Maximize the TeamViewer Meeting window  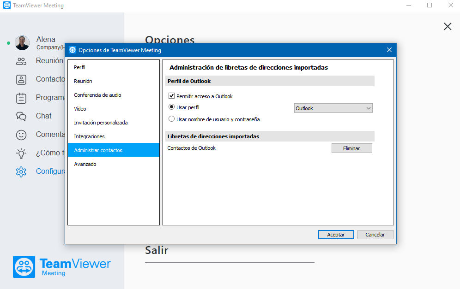click(x=430, y=5)
